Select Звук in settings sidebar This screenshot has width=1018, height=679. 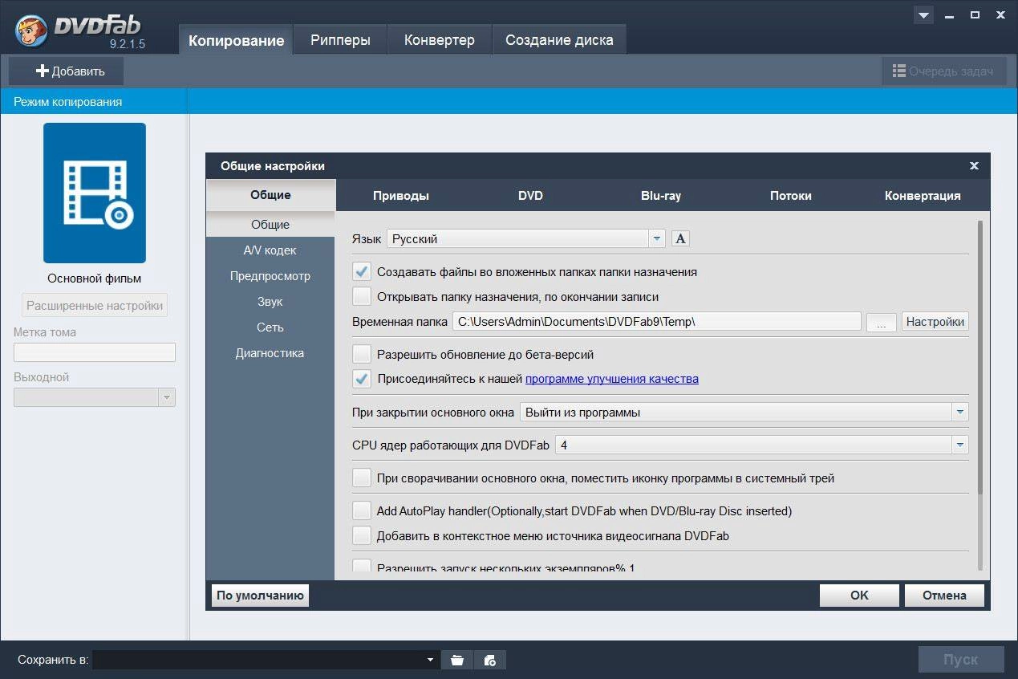tap(270, 302)
